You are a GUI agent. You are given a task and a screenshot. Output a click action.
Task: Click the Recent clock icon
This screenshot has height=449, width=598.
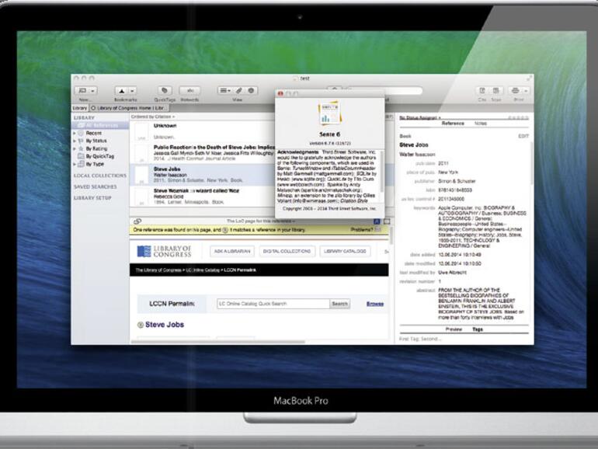(x=81, y=133)
